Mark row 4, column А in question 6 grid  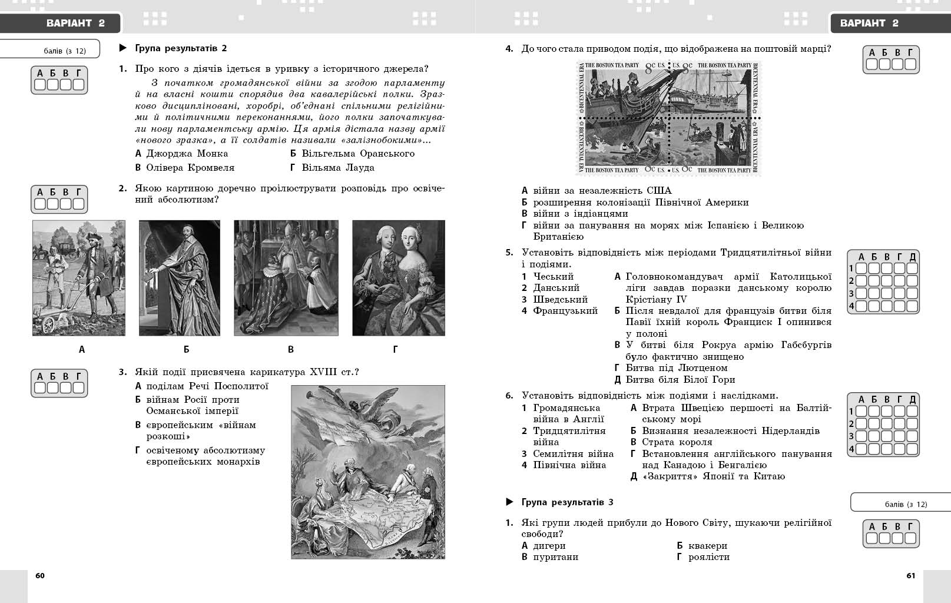[861, 449]
